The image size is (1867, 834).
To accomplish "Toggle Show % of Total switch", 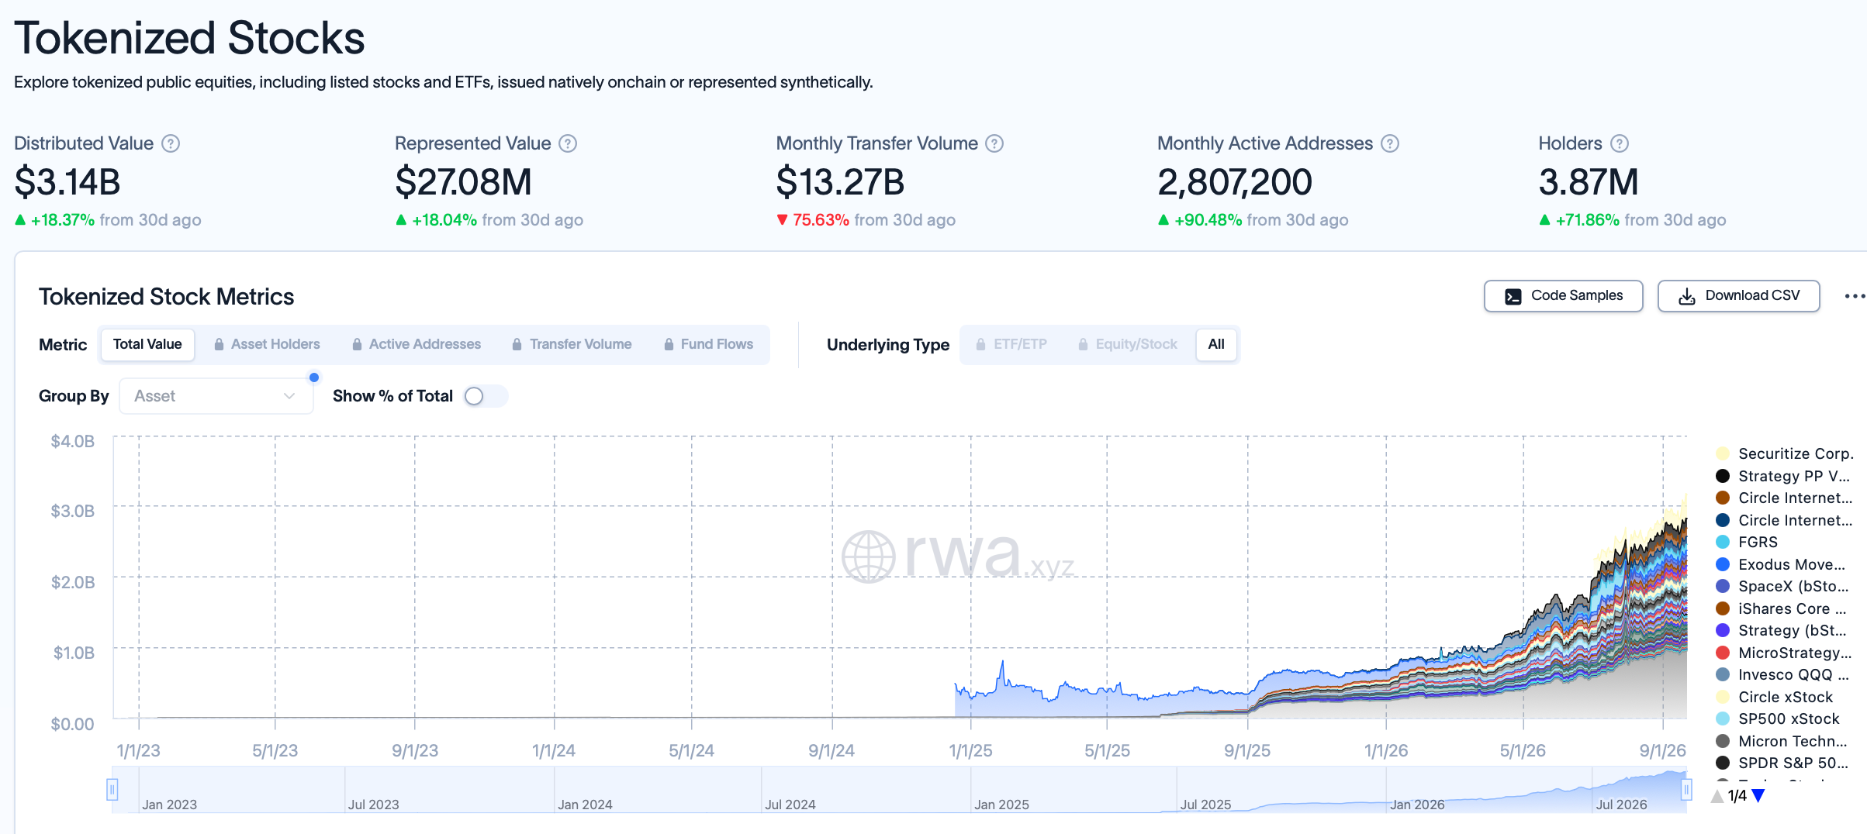I will pyautogui.click(x=485, y=396).
